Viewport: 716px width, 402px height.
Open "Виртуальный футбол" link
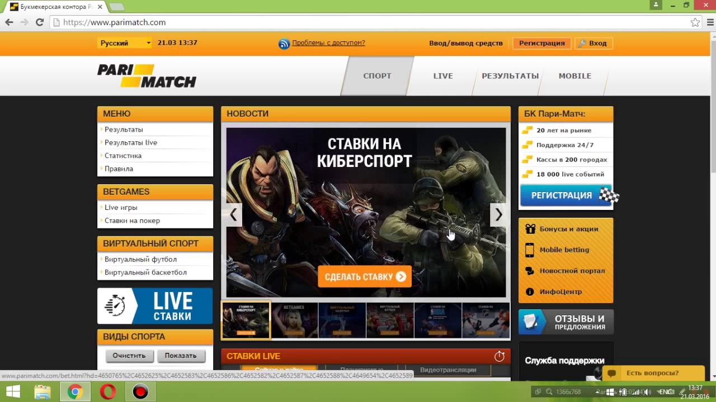click(x=140, y=259)
